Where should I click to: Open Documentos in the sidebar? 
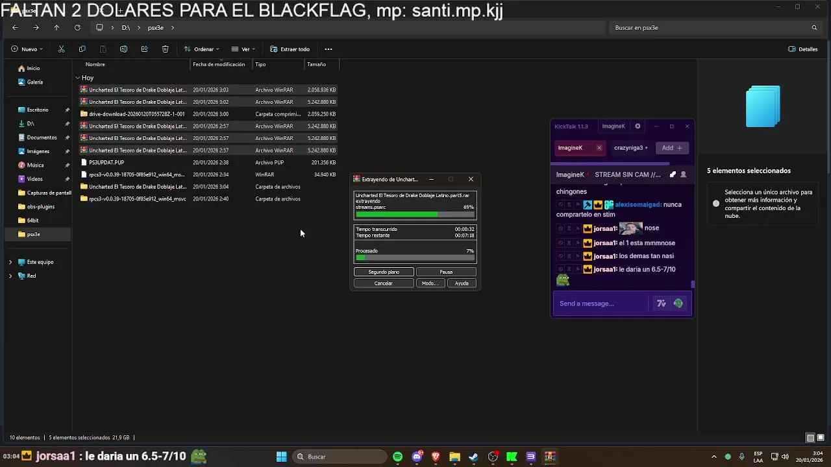[x=42, y=138]
